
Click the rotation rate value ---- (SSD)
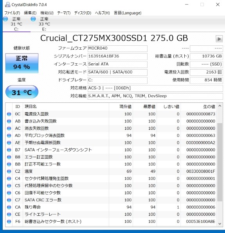pos(206,65)
